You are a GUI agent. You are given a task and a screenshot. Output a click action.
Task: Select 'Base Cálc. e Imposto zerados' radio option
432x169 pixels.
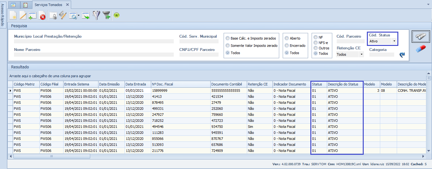[x=227, y=38]
